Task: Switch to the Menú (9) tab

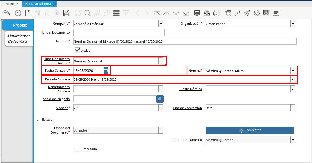Action: click(x=12, y=4)
